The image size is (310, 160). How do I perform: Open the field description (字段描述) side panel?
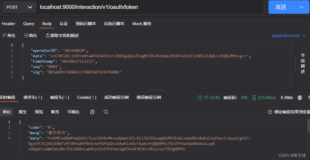pos(303,63)
